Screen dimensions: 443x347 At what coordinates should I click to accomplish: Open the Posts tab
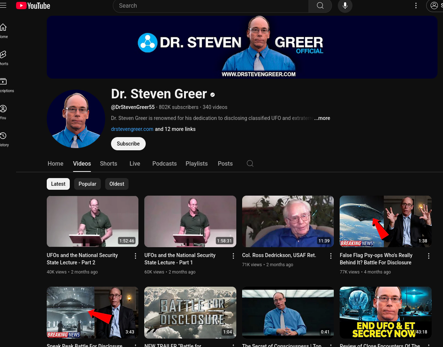pyautogui.click(x=225, y=163)
